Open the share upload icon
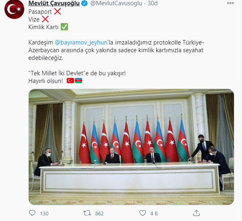This screenshot has width=242, height=221. [x=196, y=213]
